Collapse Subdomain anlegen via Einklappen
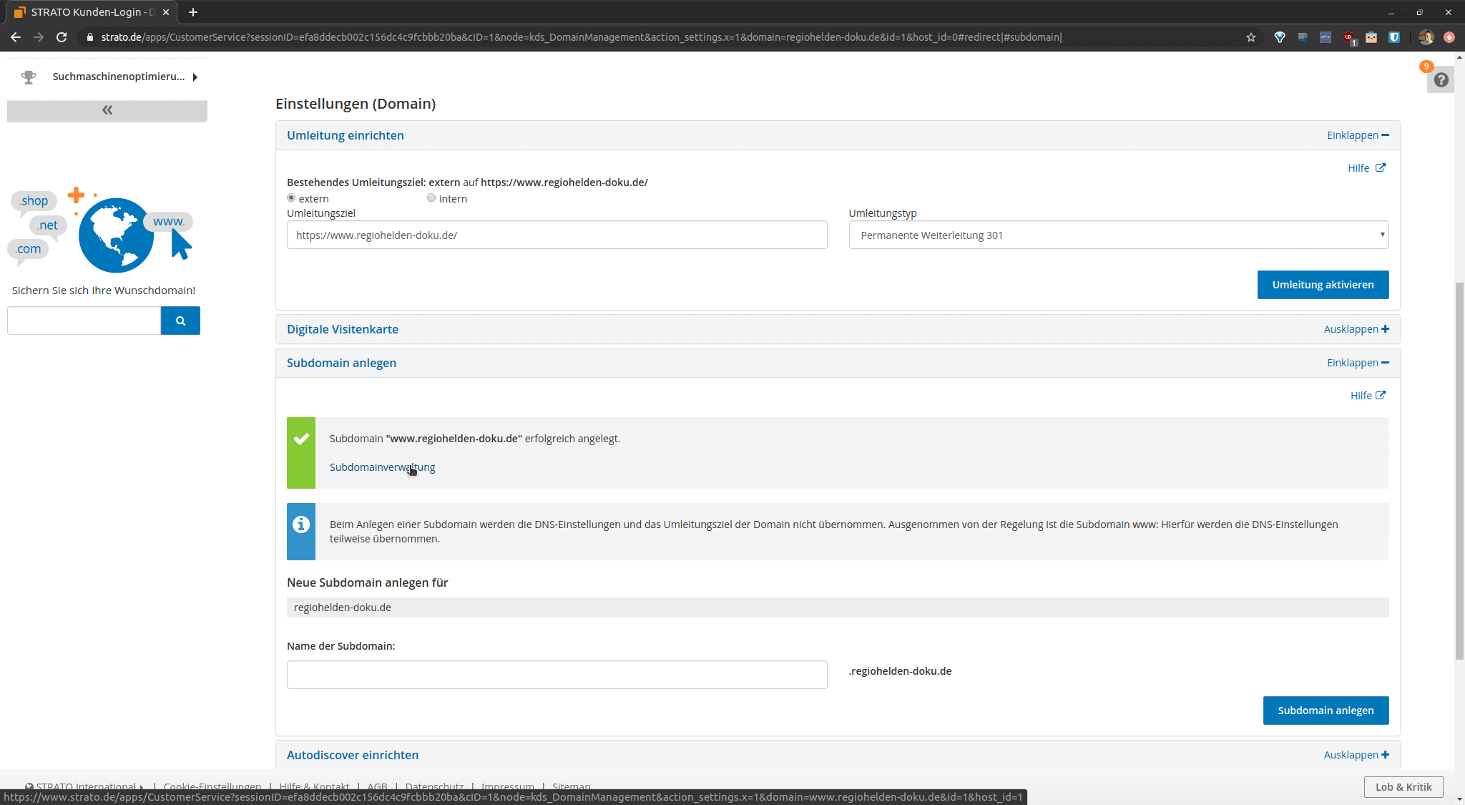1465x805 pixels. [x=1358, y=363]
